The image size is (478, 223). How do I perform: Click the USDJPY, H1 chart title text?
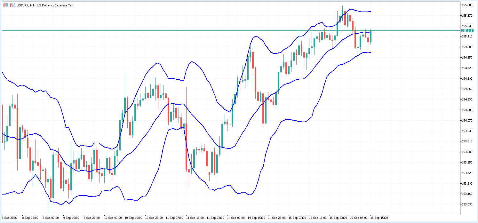(45, 5)
